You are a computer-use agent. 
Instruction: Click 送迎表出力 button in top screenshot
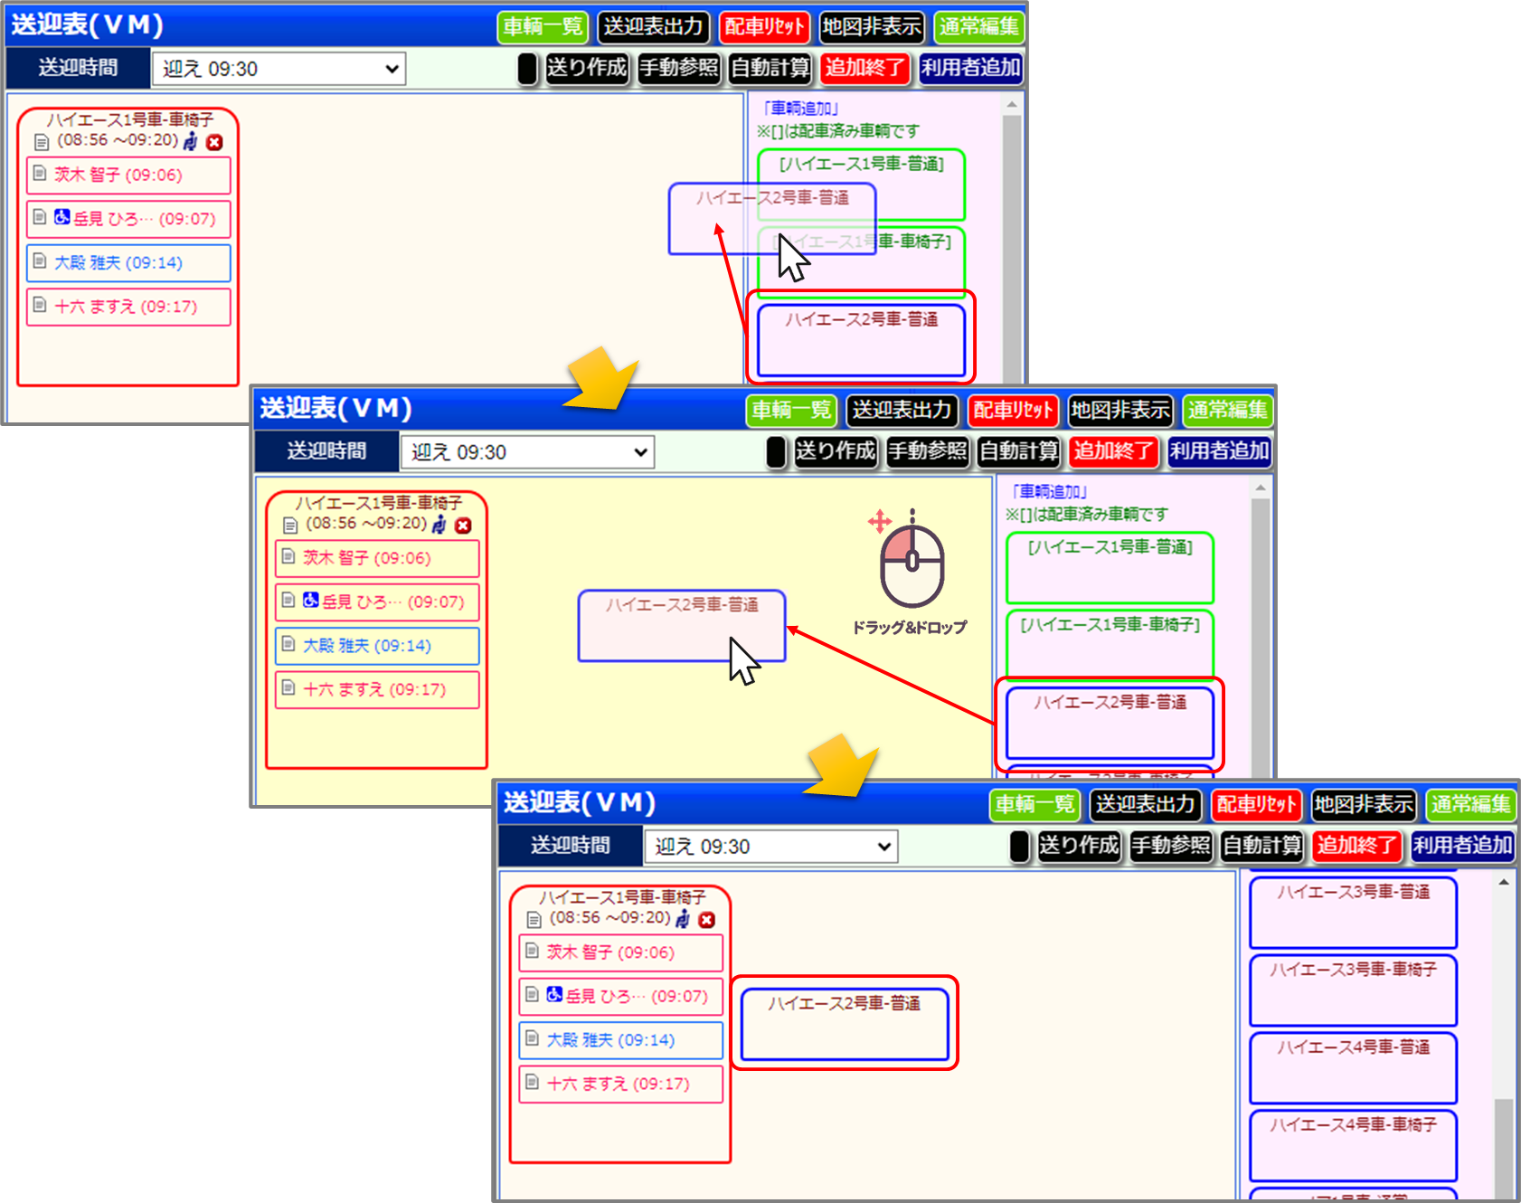(x=653, y=27)
